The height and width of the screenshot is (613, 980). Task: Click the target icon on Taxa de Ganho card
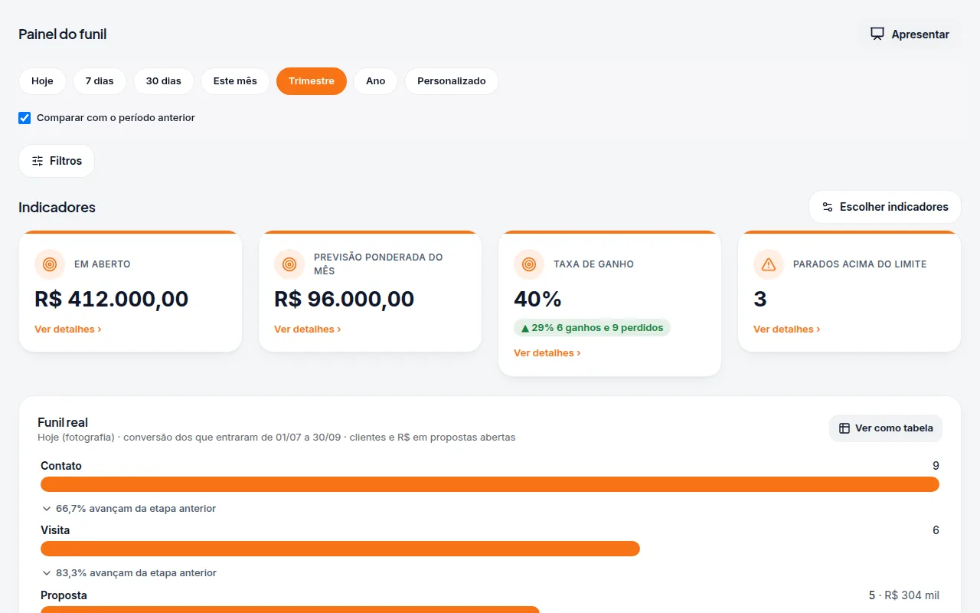click(529, 264)
